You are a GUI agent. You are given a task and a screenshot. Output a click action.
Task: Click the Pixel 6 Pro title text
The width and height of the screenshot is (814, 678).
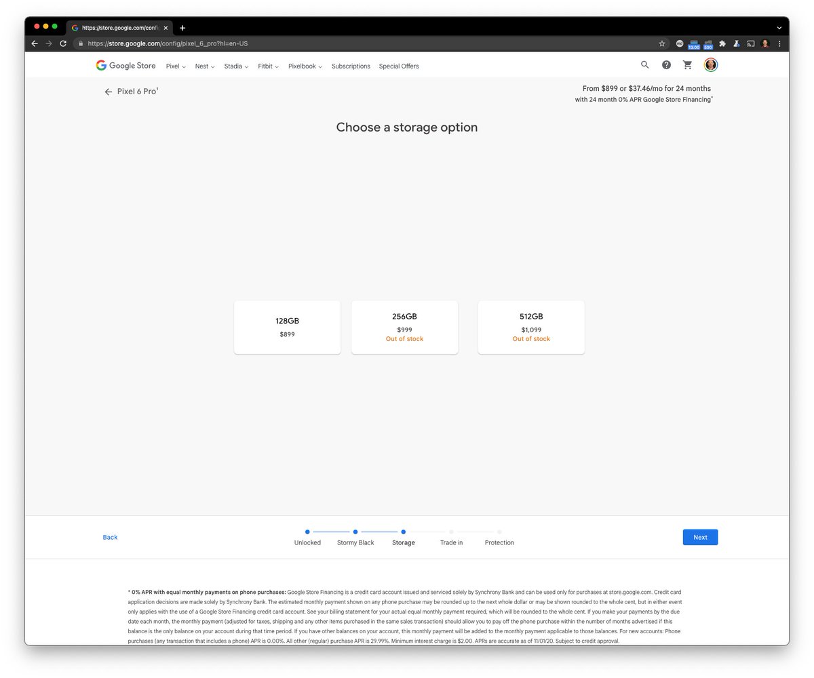pyautogui.click(x=137, y=92)
